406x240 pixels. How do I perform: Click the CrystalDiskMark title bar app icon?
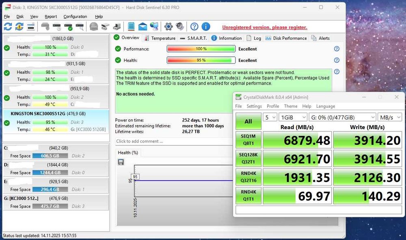coord(238,97)
